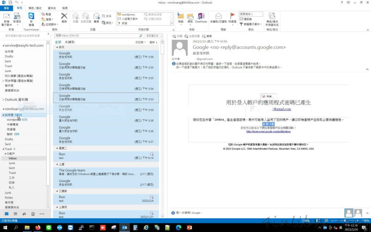This screenshot has height=232, width=371.
Task: Open the Ron test email from 星期二
Action: click(106, 156)
